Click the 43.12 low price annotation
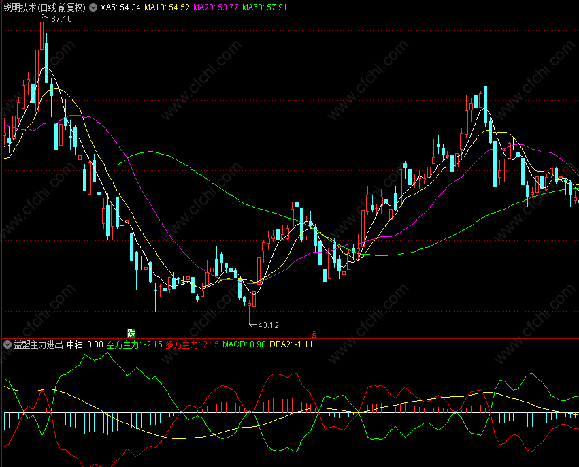This screenshot has width=579, height=467. (x=269, y=325)
